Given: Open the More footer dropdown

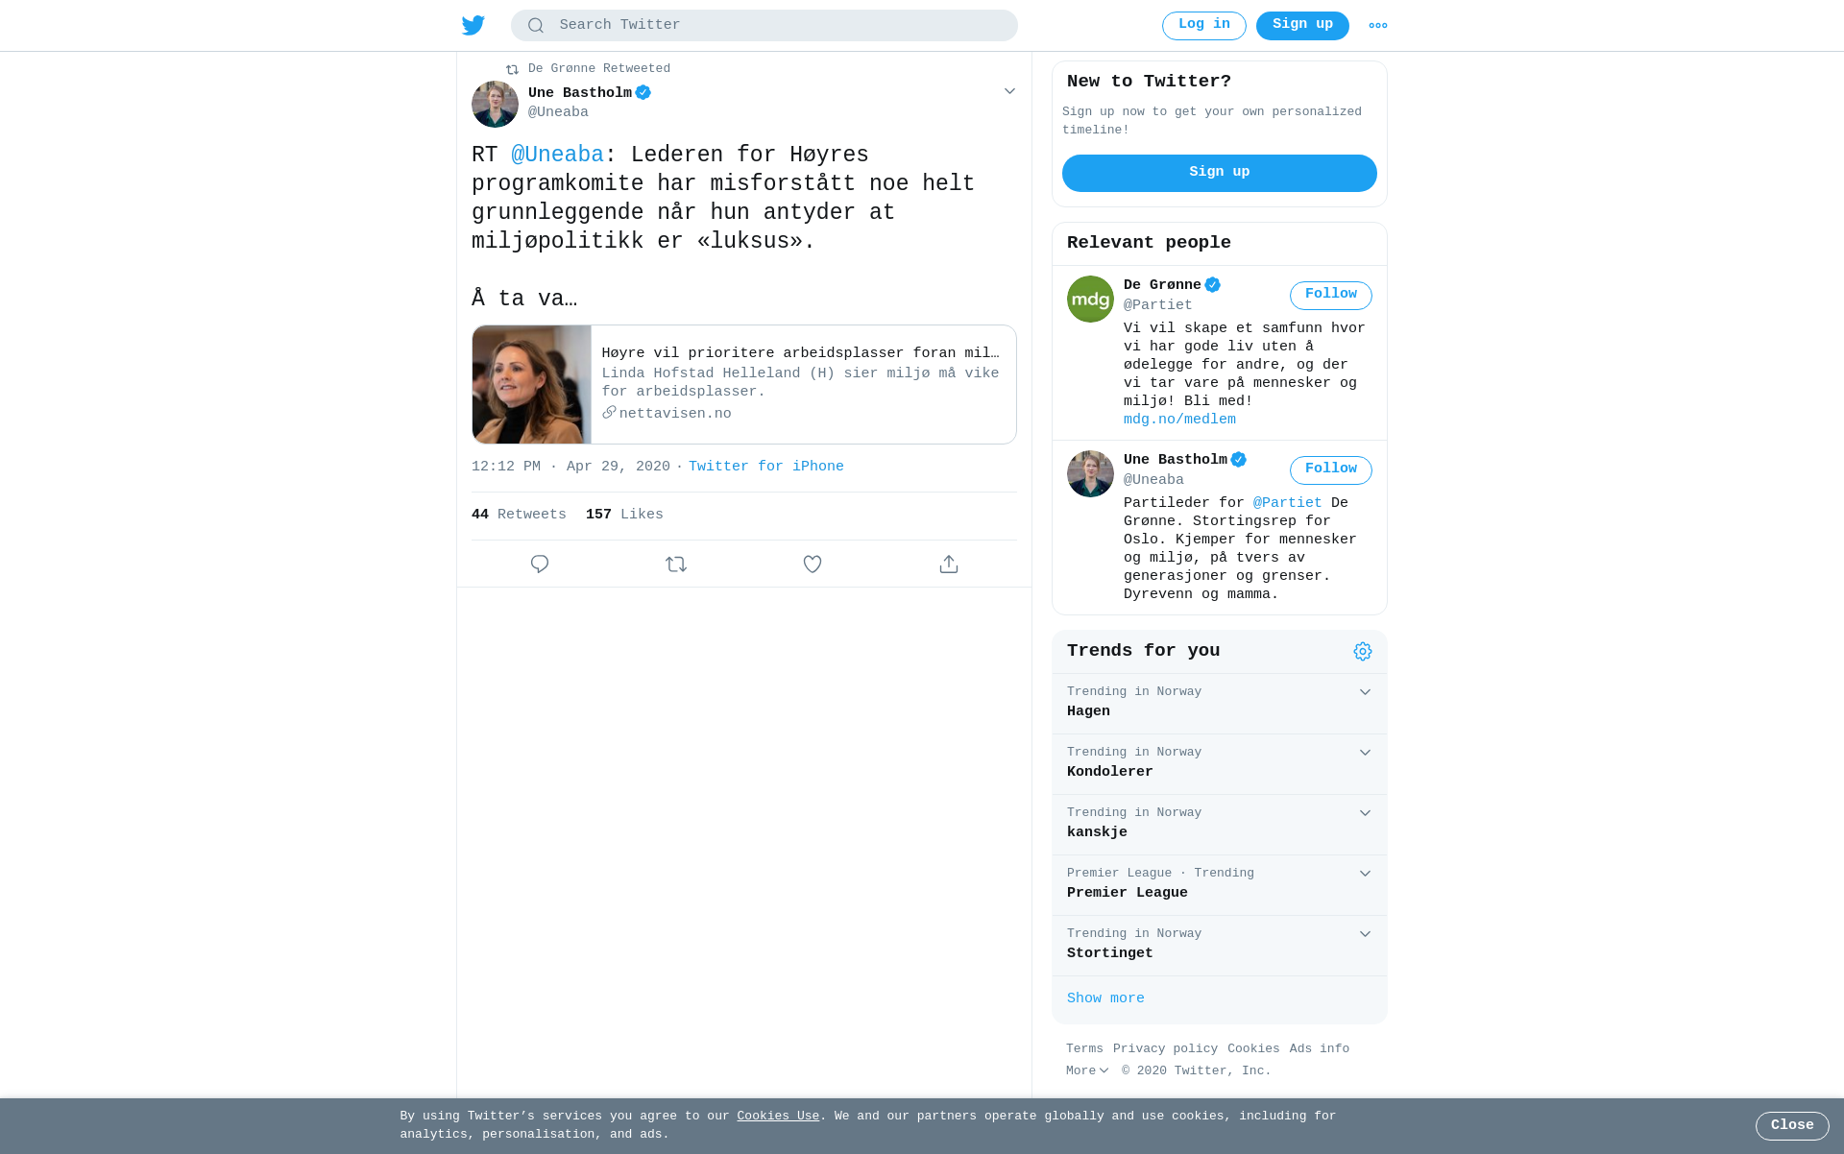Looking at the screenshot, I should (x=1087, y=1071).
